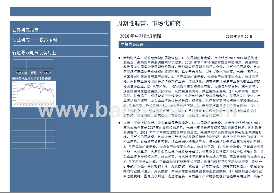Click the date 2018年6月26日
Image resolution: width=274 pixels, height=193 pixels.
click(x=239, y=37)
